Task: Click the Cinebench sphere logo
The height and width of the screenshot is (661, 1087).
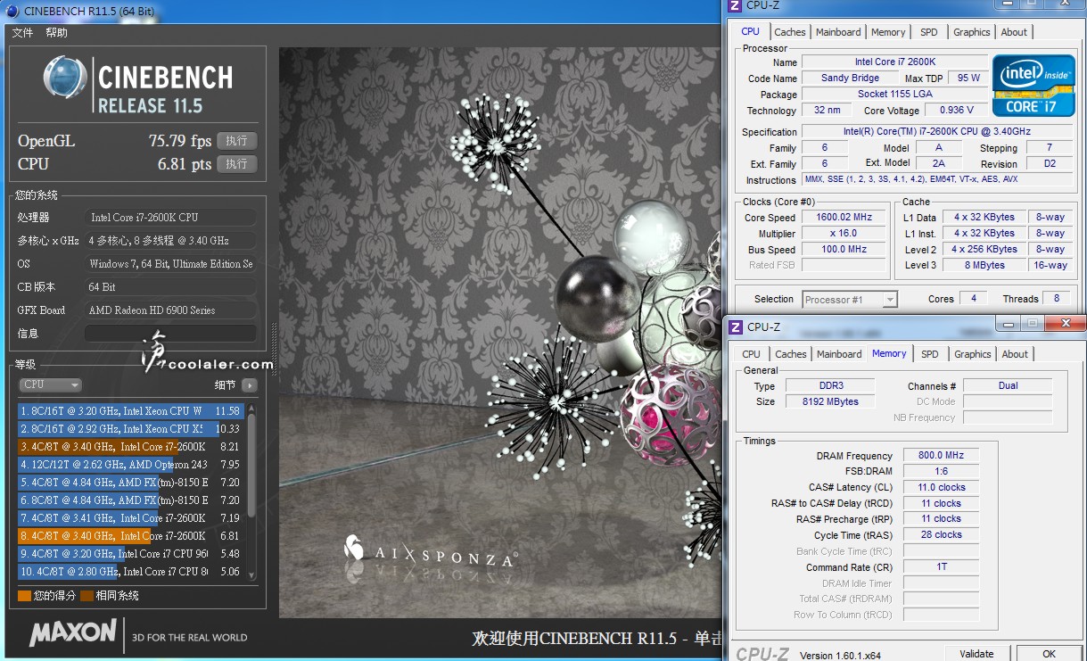Action: tap(64, 78)
